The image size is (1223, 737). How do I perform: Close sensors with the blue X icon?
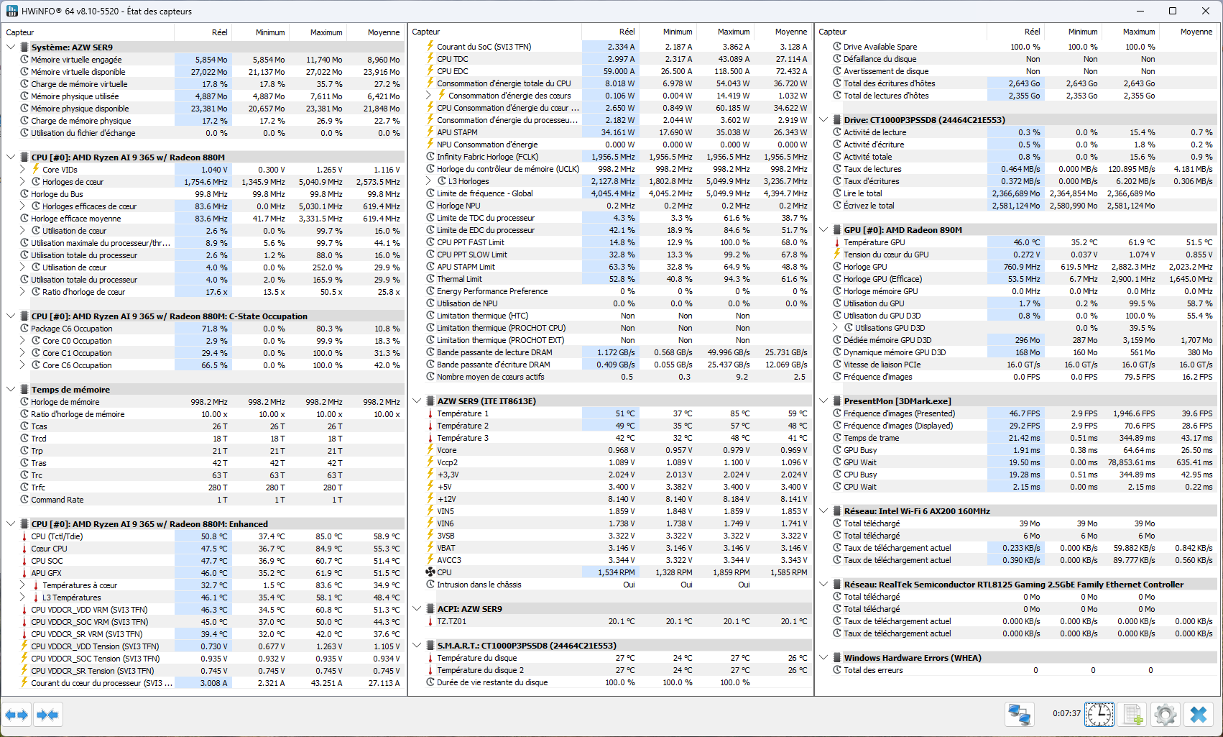tap(1198, 715)
